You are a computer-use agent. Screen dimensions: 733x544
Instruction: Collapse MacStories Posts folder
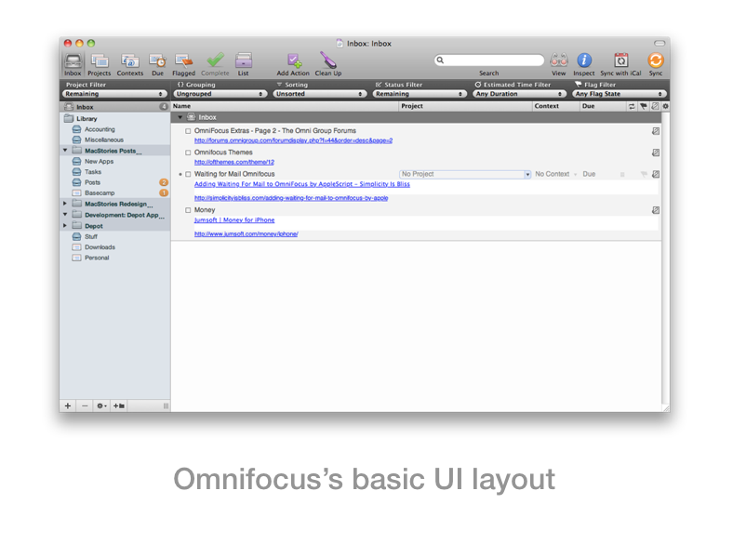(x=65, y=151)
